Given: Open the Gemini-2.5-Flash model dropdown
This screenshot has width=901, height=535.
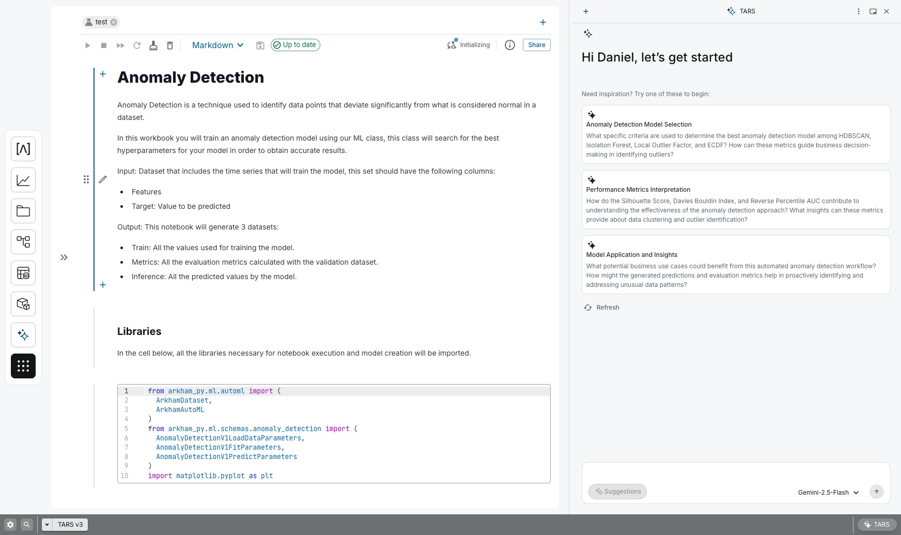Looking at the screenshot, I should (x=828, y=493).
